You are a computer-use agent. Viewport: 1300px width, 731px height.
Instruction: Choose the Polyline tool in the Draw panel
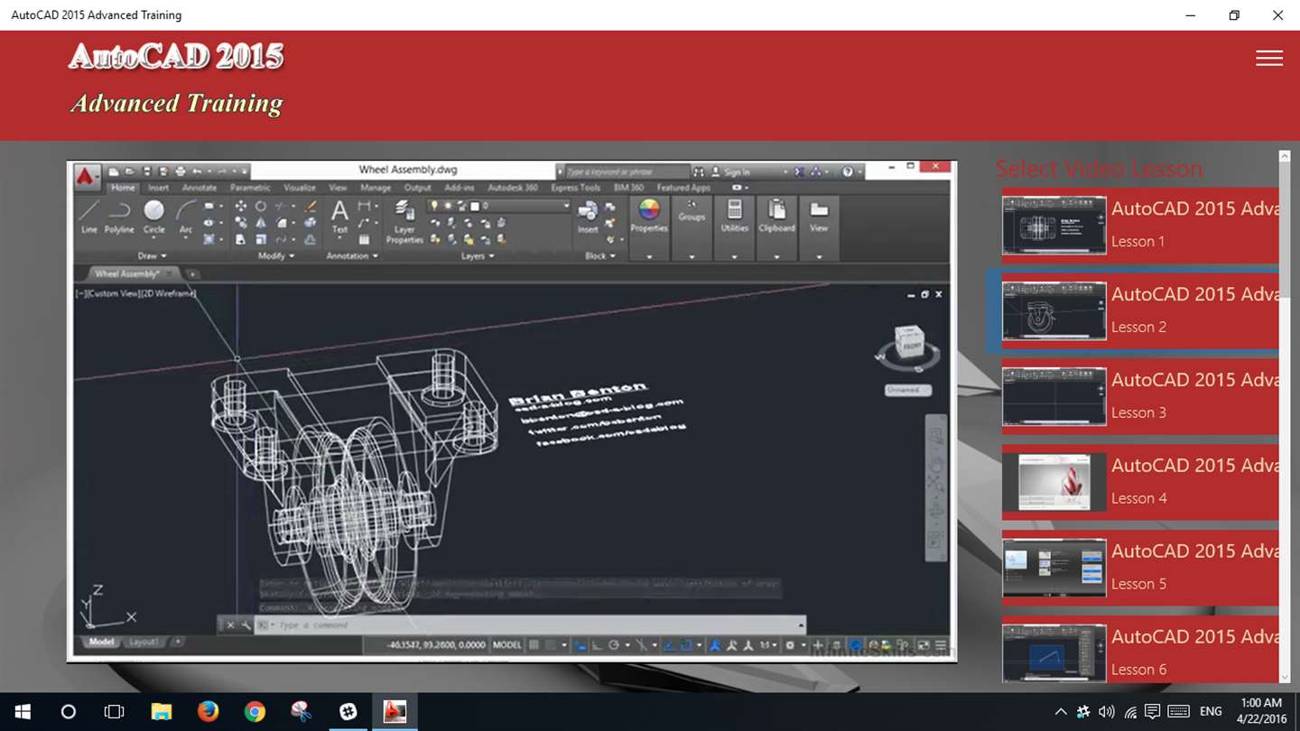point(119,217)
